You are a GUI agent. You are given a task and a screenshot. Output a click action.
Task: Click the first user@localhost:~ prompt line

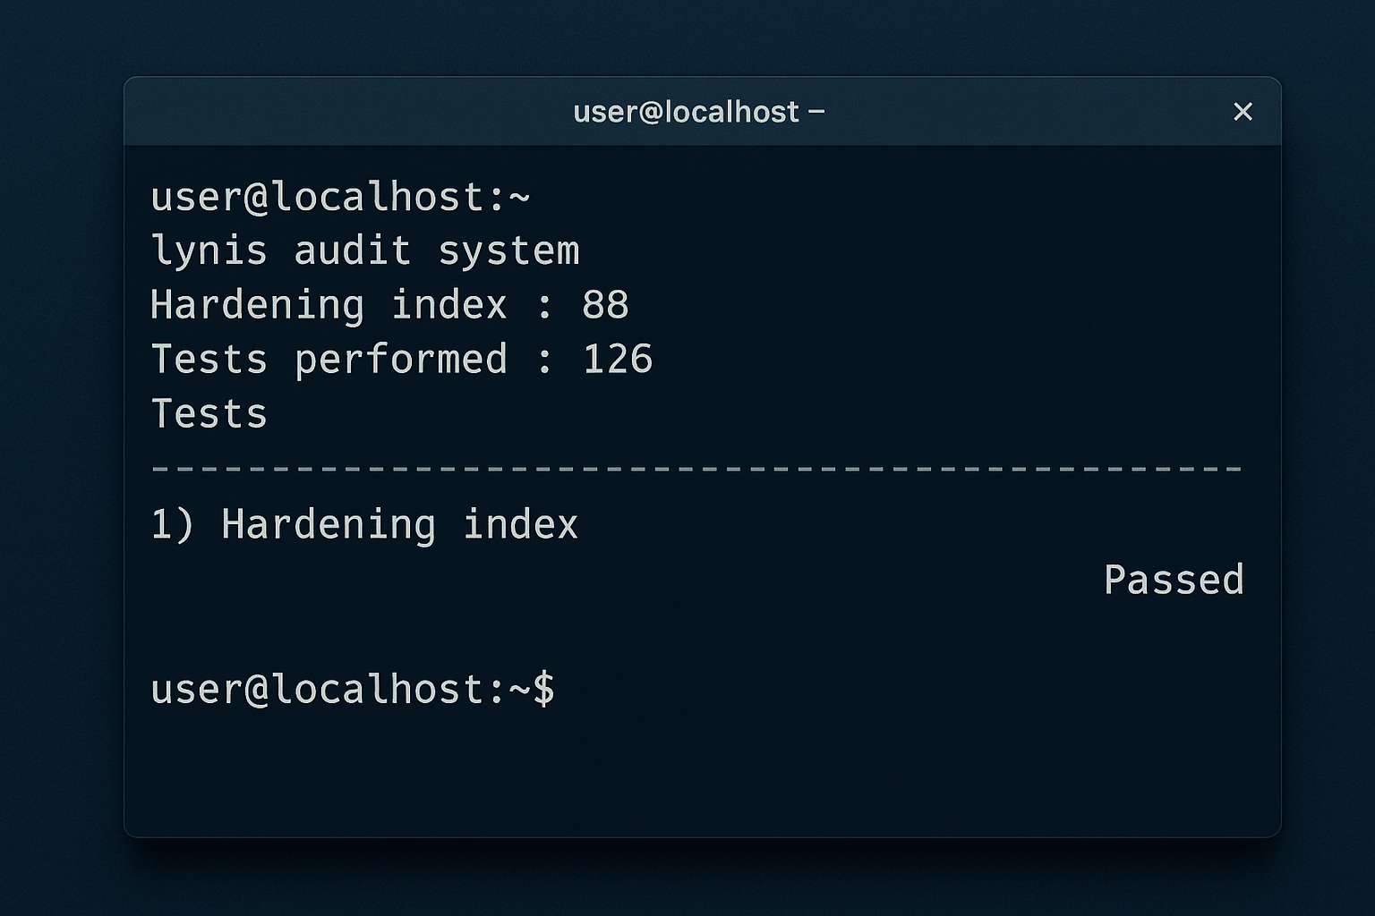340,197
